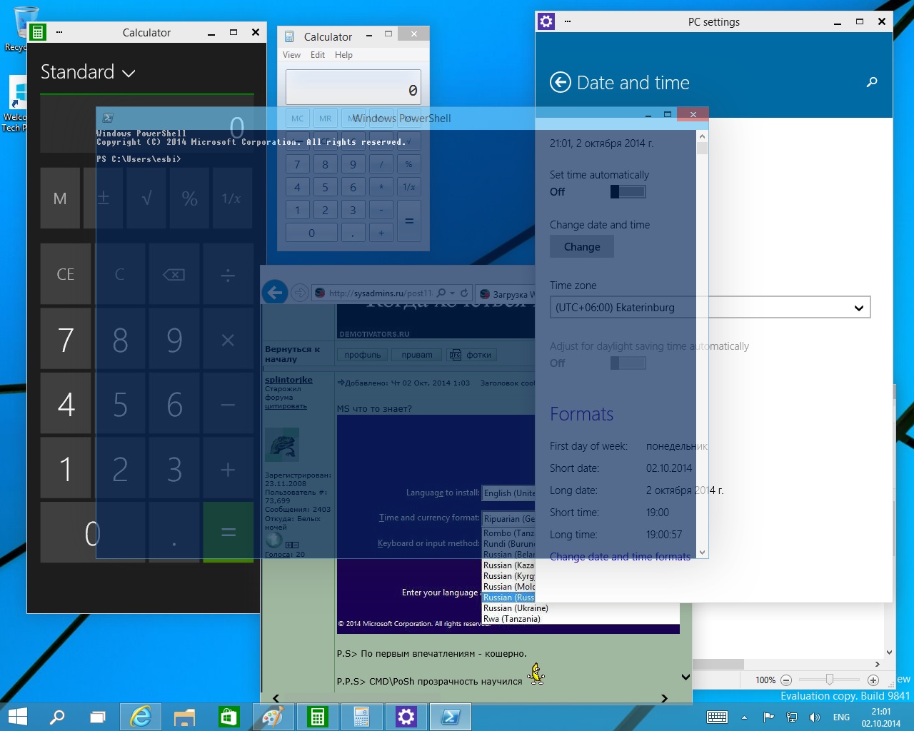This screenshot has height=731, width=914.
Task: Click the PowerShell scrollbar down arrow
Action: (x=702, y=552)
